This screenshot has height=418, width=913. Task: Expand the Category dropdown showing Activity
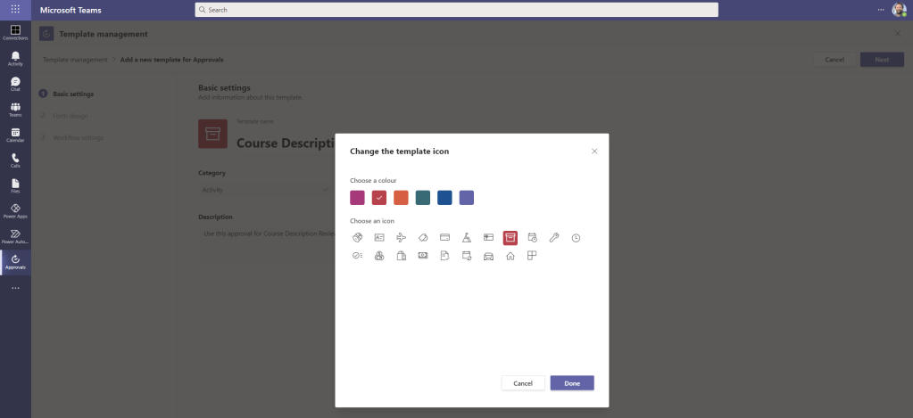(x=264, y=190)
